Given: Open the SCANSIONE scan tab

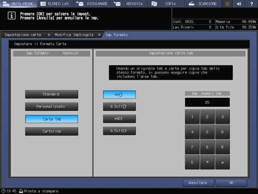Looking at the screenshot, I should 203,3.
